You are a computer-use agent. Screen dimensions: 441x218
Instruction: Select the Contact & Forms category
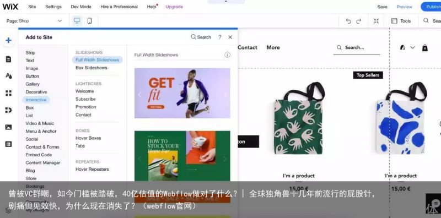point(42,147)
